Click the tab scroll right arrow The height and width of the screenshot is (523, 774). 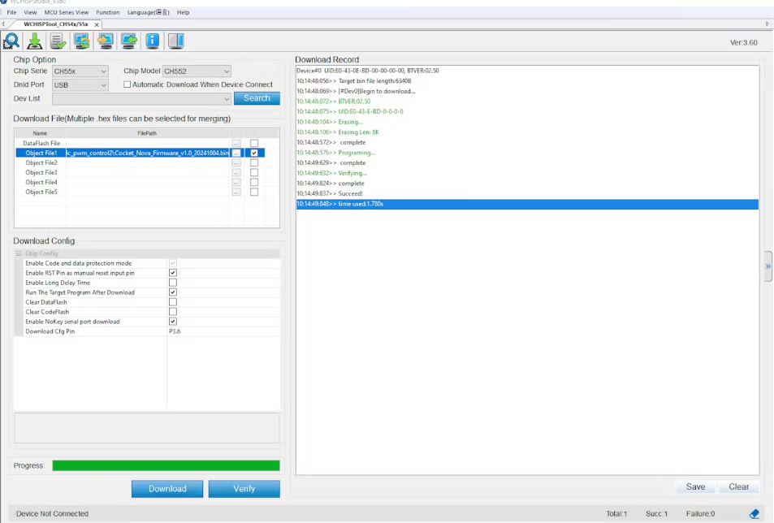[767, 24]
